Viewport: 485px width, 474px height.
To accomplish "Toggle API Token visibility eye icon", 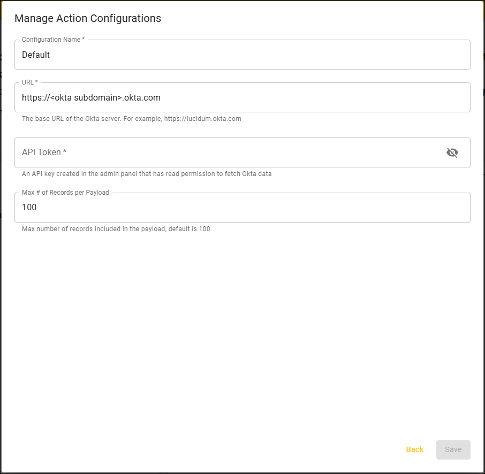I will [452, 152].
